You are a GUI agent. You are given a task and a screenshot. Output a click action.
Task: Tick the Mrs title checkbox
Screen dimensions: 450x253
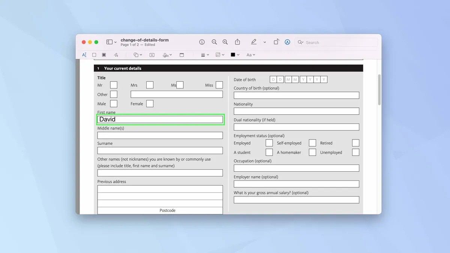click(x=150, y=85)
